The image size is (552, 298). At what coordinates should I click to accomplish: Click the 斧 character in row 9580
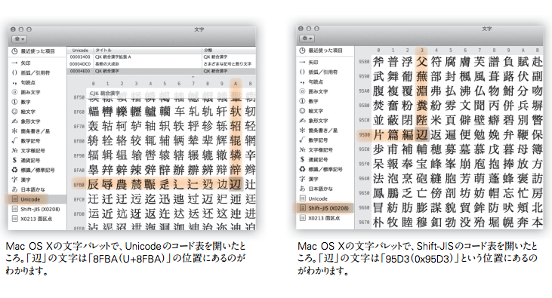[378, 62]
